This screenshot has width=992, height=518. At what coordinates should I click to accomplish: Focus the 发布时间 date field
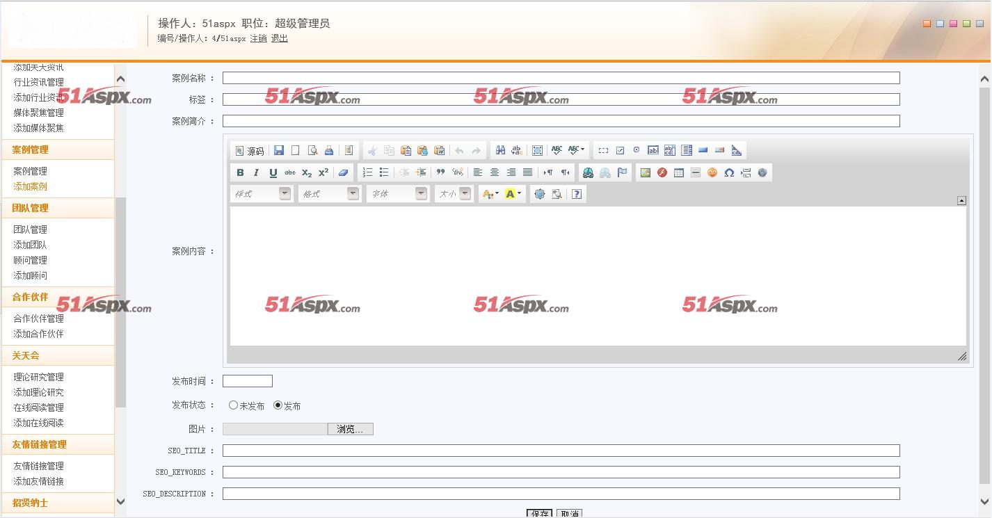click(x=247, y=381)
